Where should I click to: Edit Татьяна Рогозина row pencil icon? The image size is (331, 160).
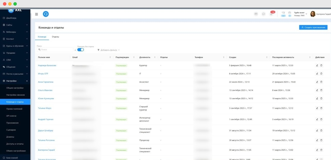(x=317, y=140)
